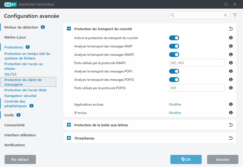Click the info icon next to Applications exclues
This screenshot has height=167, width=243.
231,105
